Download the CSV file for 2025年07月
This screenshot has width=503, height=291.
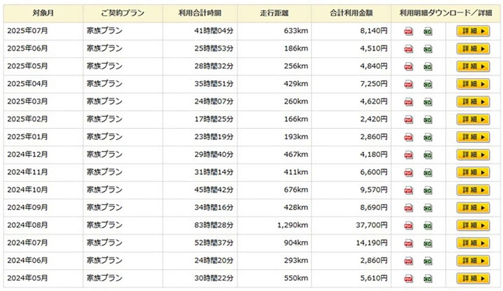click(x=428, y=31)
